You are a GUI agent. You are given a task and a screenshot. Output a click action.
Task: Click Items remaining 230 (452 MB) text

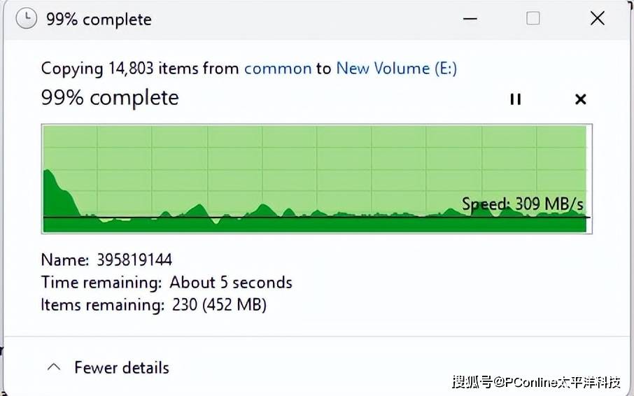point(154,304)
